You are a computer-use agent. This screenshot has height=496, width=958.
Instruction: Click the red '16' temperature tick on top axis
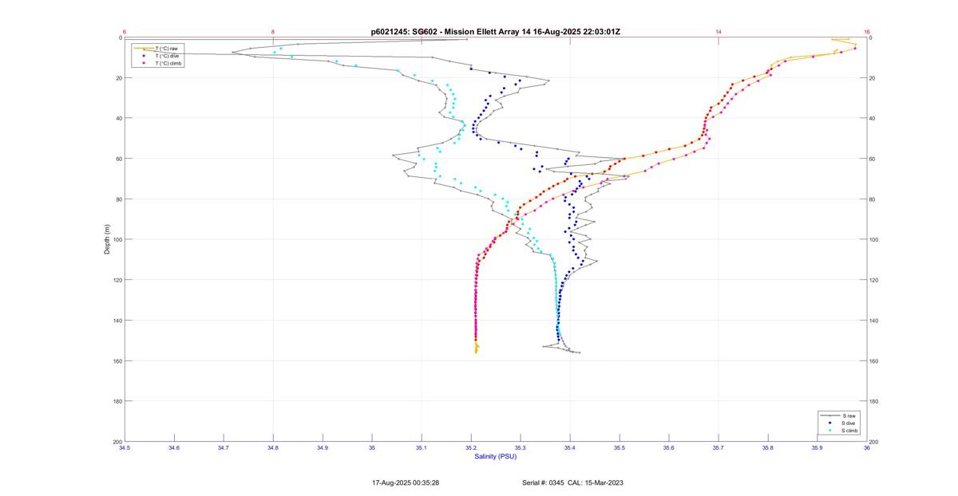(x=867, y=32)
